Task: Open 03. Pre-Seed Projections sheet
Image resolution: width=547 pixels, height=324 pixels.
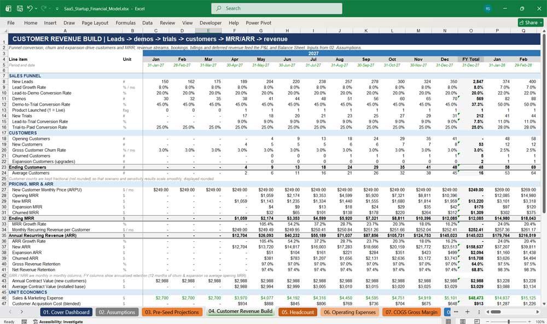Action: coord(172,312)
